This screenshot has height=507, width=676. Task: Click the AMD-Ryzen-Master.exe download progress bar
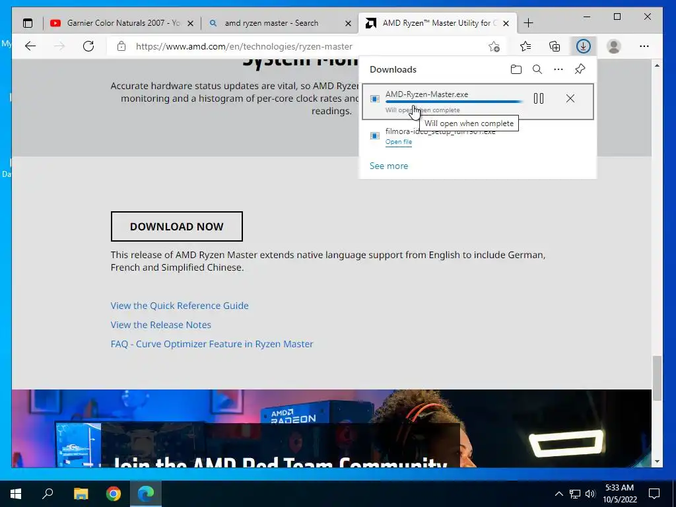click(454, 102)
